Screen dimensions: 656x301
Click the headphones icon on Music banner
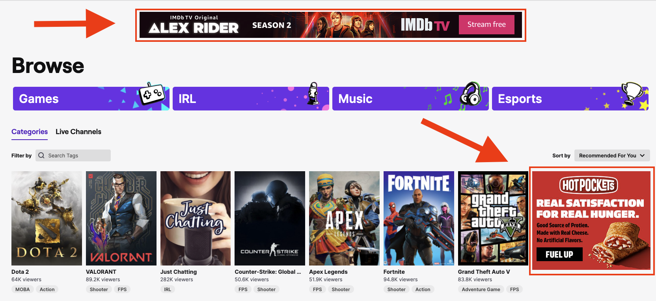(471, 95)
